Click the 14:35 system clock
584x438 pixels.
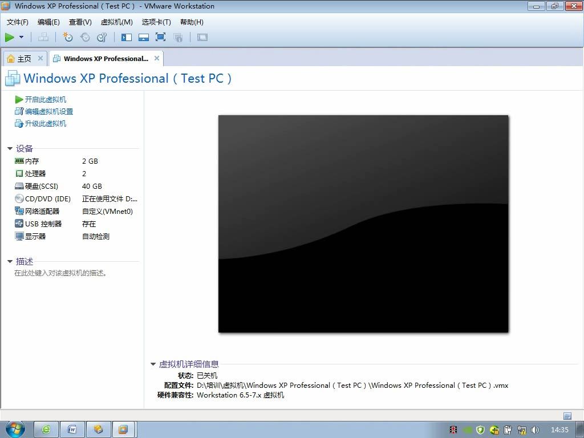click(x=559, y=430)
